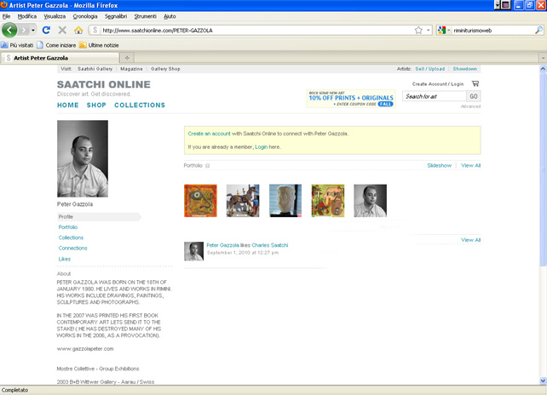The width and height of the screenshot is (547, 395).
Task: Open a new tab with the plus button
Action: point(127,58)
